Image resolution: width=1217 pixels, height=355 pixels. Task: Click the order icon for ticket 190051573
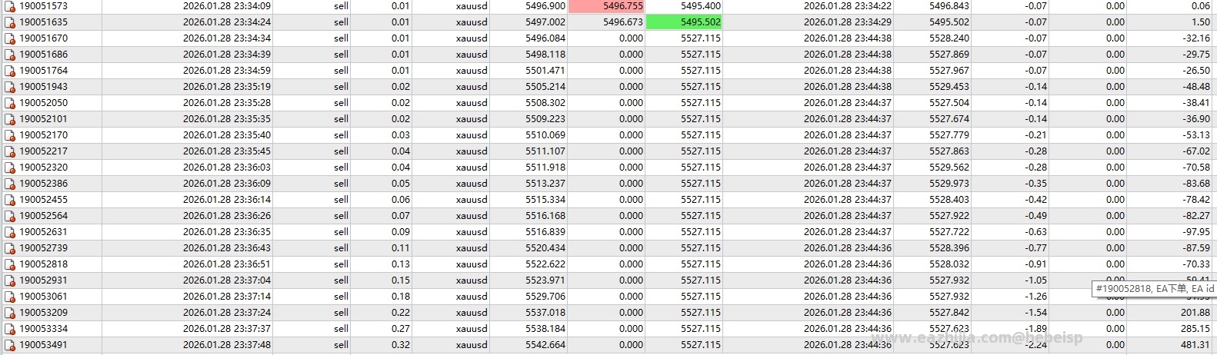pos(10,6)
